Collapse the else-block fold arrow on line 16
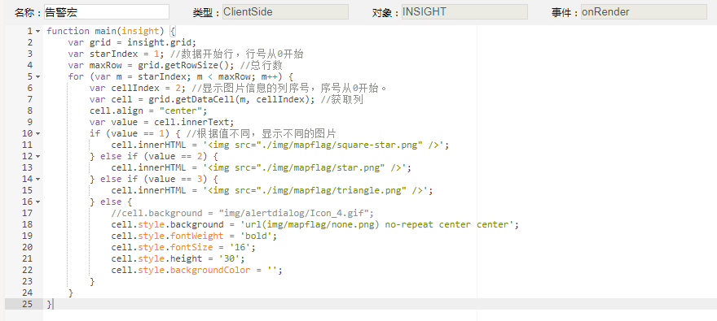This screenshot has height=321, width=717. 37,202
